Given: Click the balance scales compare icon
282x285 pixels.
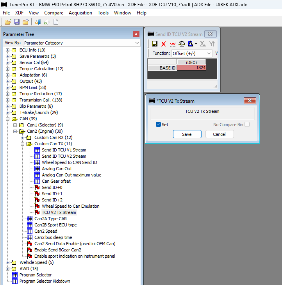Looking at the screenshot, I should tap(182, 44).
